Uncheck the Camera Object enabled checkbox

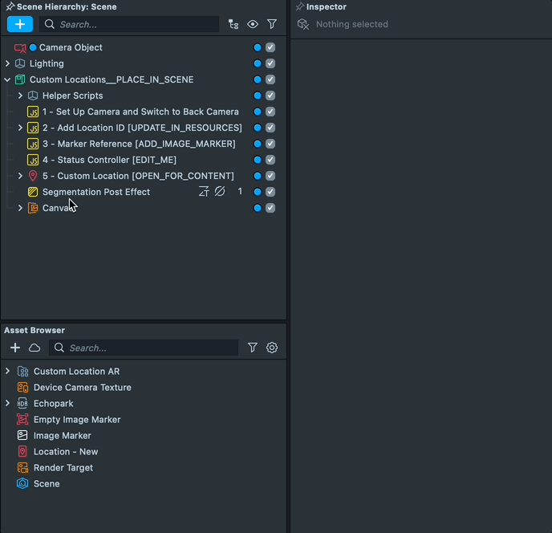point(270,47)
